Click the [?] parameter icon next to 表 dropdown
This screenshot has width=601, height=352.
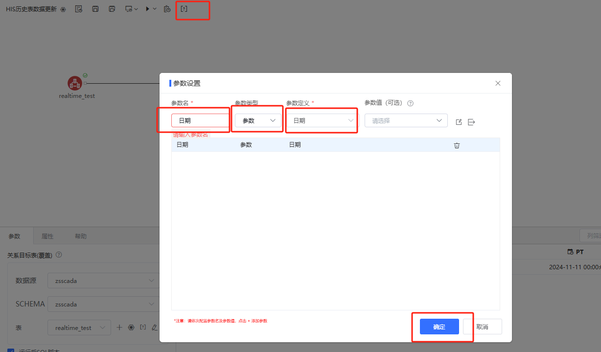(x=143, y=327)
